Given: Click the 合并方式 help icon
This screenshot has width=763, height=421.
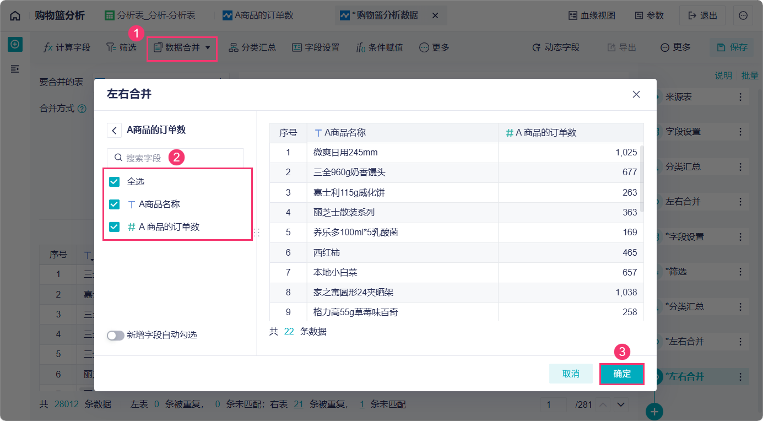Looking at the screenshot, I should coord(82,109).
